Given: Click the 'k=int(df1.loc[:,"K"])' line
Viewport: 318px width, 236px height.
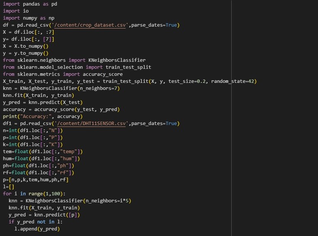Looking at the screenshot, I should pos(33,145).
